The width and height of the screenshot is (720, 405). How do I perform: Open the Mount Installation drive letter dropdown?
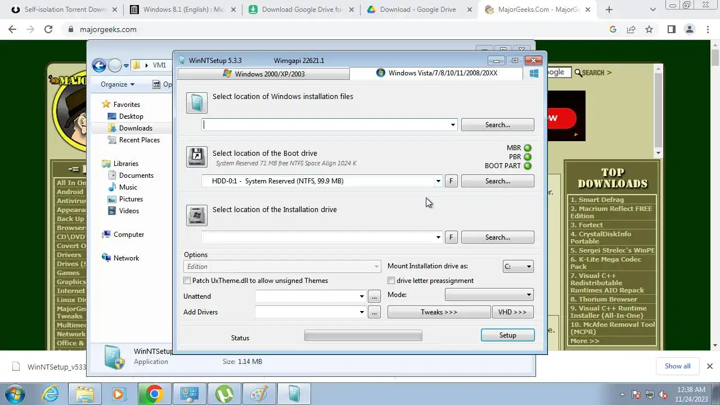[518, 267]
